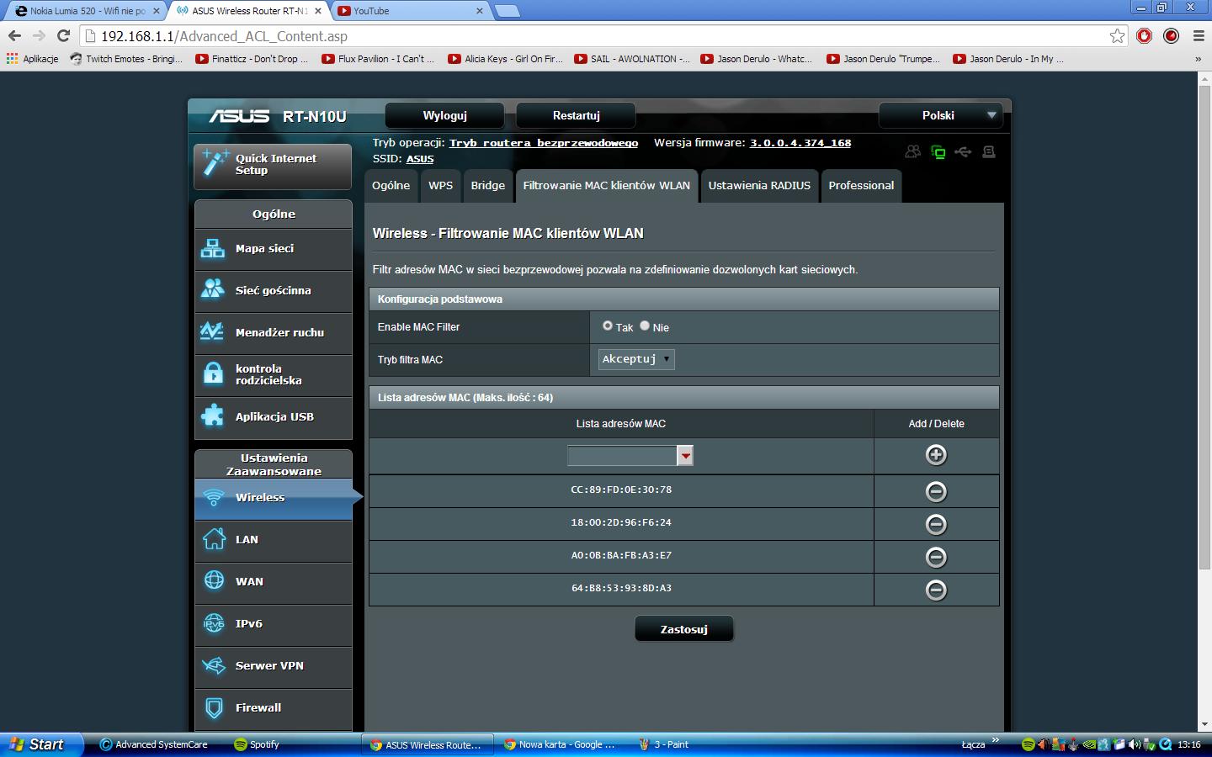Screen dimensions: 1212x757
Task: Click the Restartuj button
Action: coord(576,116)
